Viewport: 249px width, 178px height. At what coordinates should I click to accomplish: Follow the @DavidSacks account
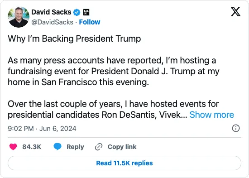(90, 22)
